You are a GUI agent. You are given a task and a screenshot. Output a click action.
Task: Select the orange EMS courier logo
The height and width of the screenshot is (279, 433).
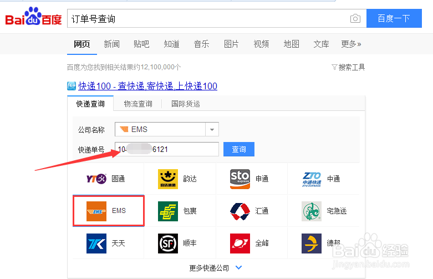pyautogui.click(x=96, y=211)
